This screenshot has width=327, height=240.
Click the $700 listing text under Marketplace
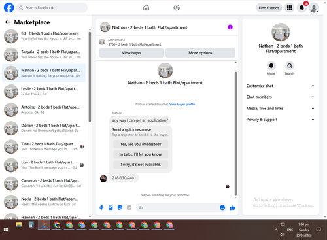tap(135, 44)
